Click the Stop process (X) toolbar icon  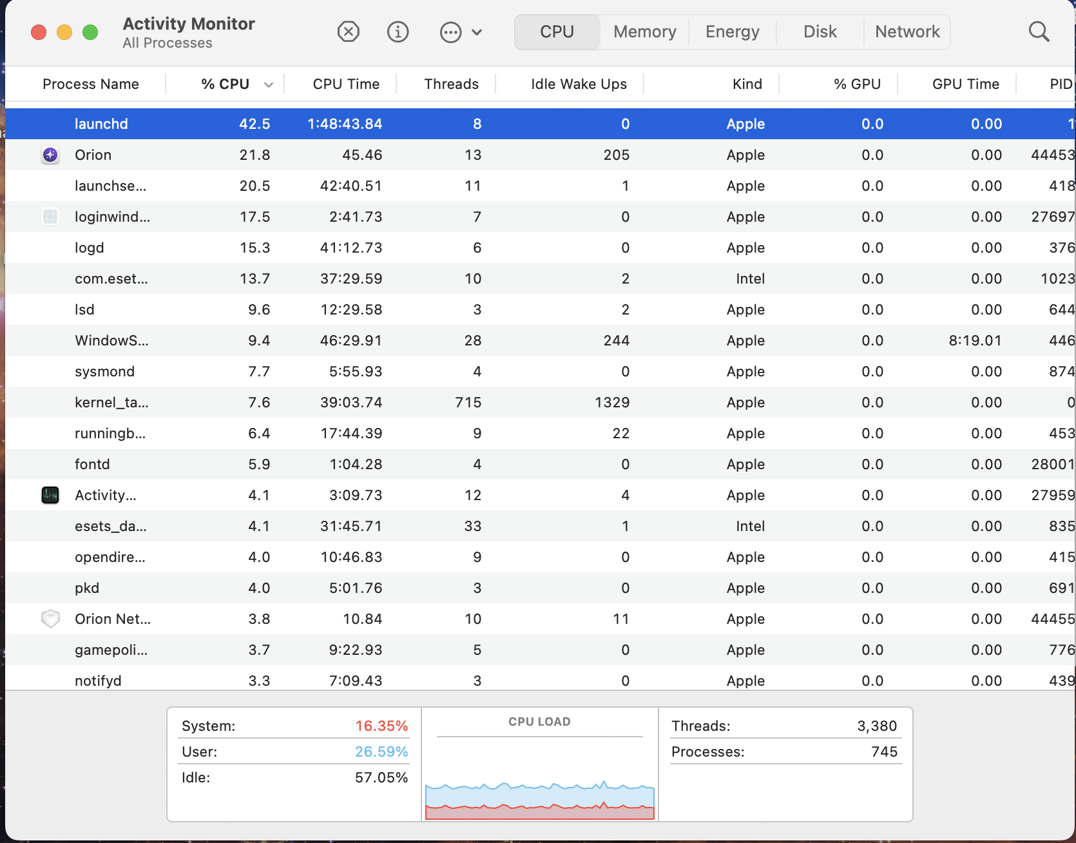pyautogui.click(x=349, y=32)
